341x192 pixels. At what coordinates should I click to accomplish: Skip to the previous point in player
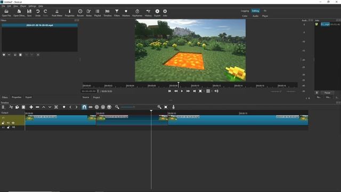coord(169,91)
